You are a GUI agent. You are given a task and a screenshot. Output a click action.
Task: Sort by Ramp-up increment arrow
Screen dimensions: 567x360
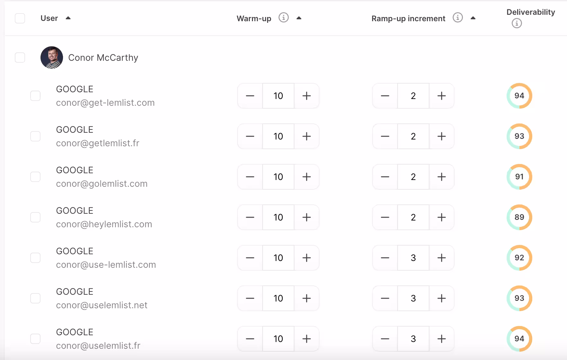pos(473,18)
